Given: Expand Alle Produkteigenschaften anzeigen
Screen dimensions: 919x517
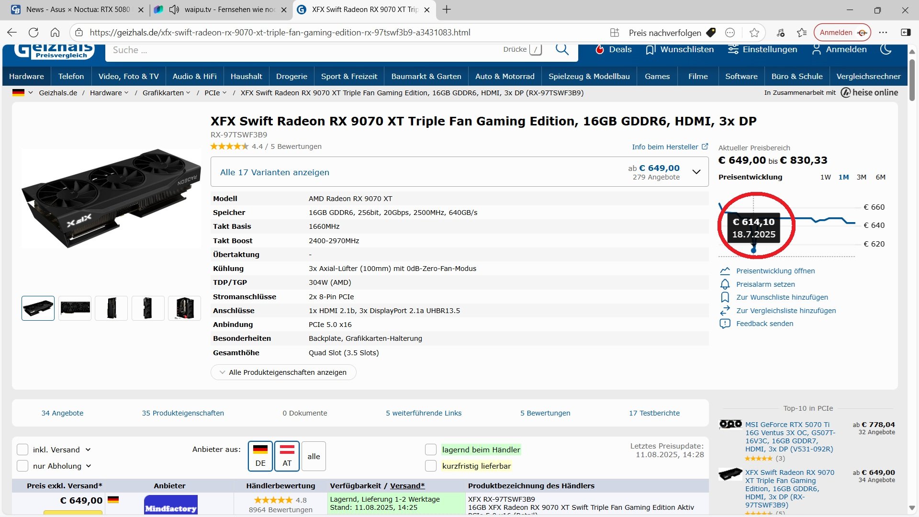Looking at the screenshot, I should coord(283,372).
